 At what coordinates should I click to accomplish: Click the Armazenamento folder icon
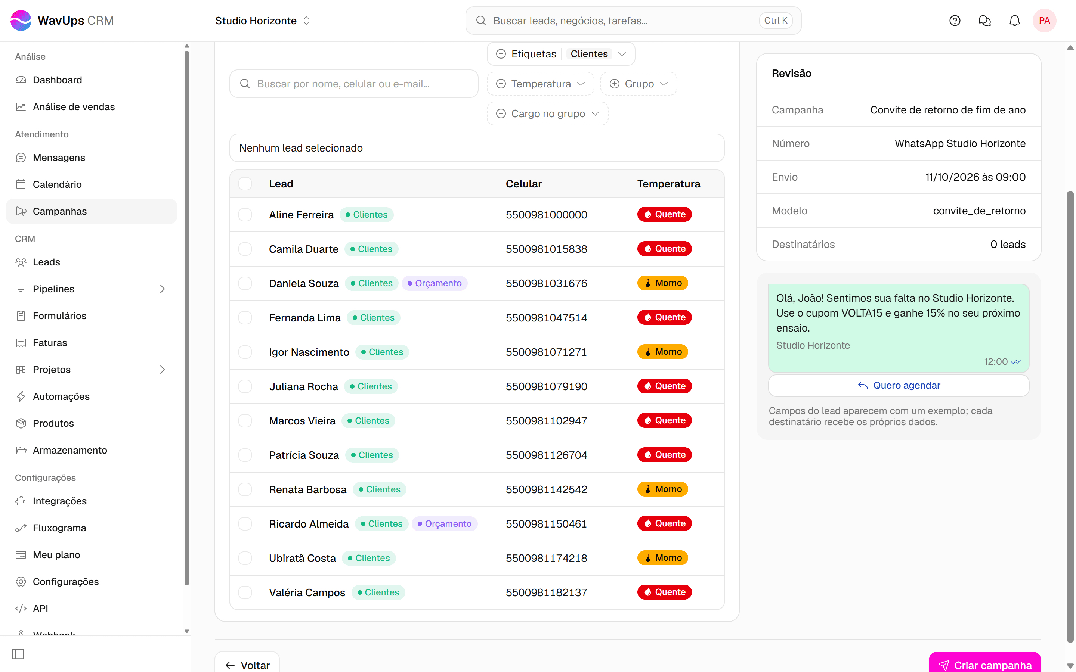click(21, 450)
